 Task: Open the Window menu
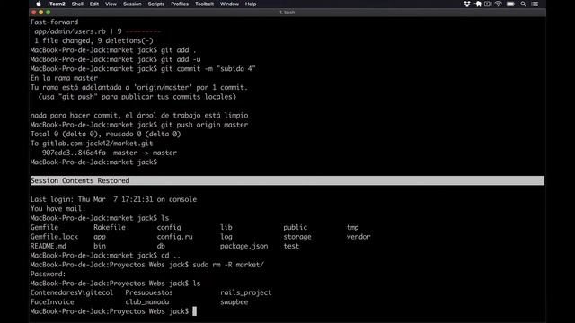[x=229, y=4]
